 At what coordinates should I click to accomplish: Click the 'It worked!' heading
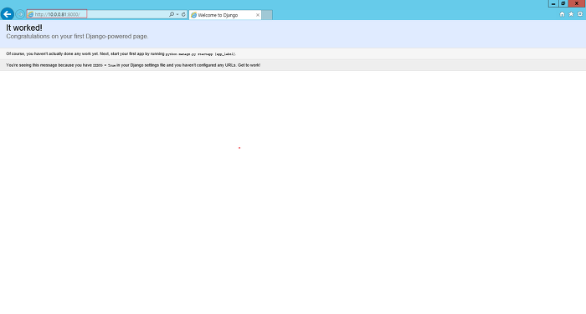tap(24, 28)
